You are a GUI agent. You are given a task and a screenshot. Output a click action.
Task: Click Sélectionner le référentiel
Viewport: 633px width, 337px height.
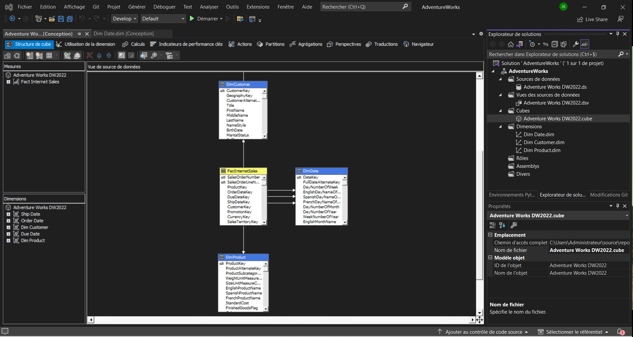tap(573, 332)
